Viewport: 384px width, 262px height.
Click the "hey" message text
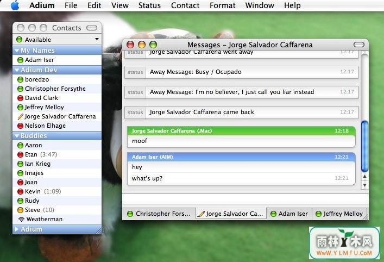(137, 167)
